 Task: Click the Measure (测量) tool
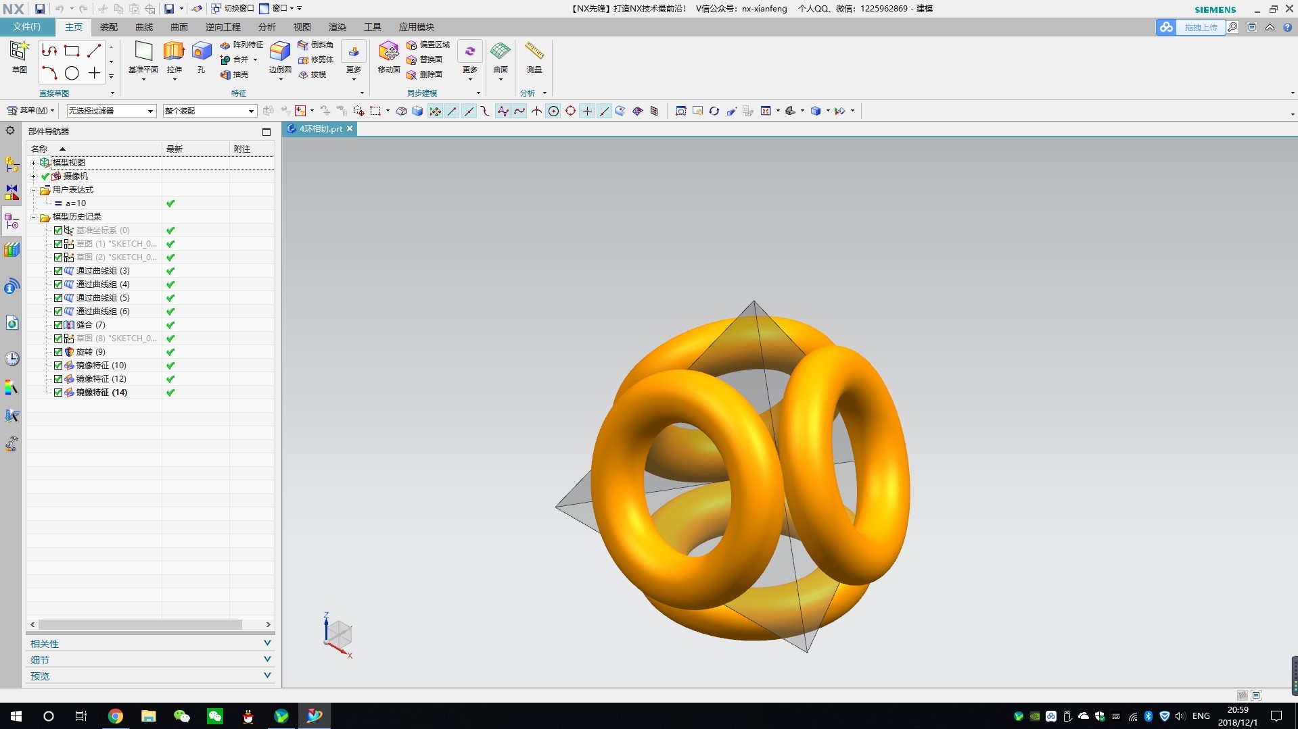click(x=534, y=57)
